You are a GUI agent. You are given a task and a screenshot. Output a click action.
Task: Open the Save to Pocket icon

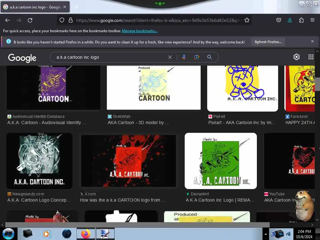[278, 20]
